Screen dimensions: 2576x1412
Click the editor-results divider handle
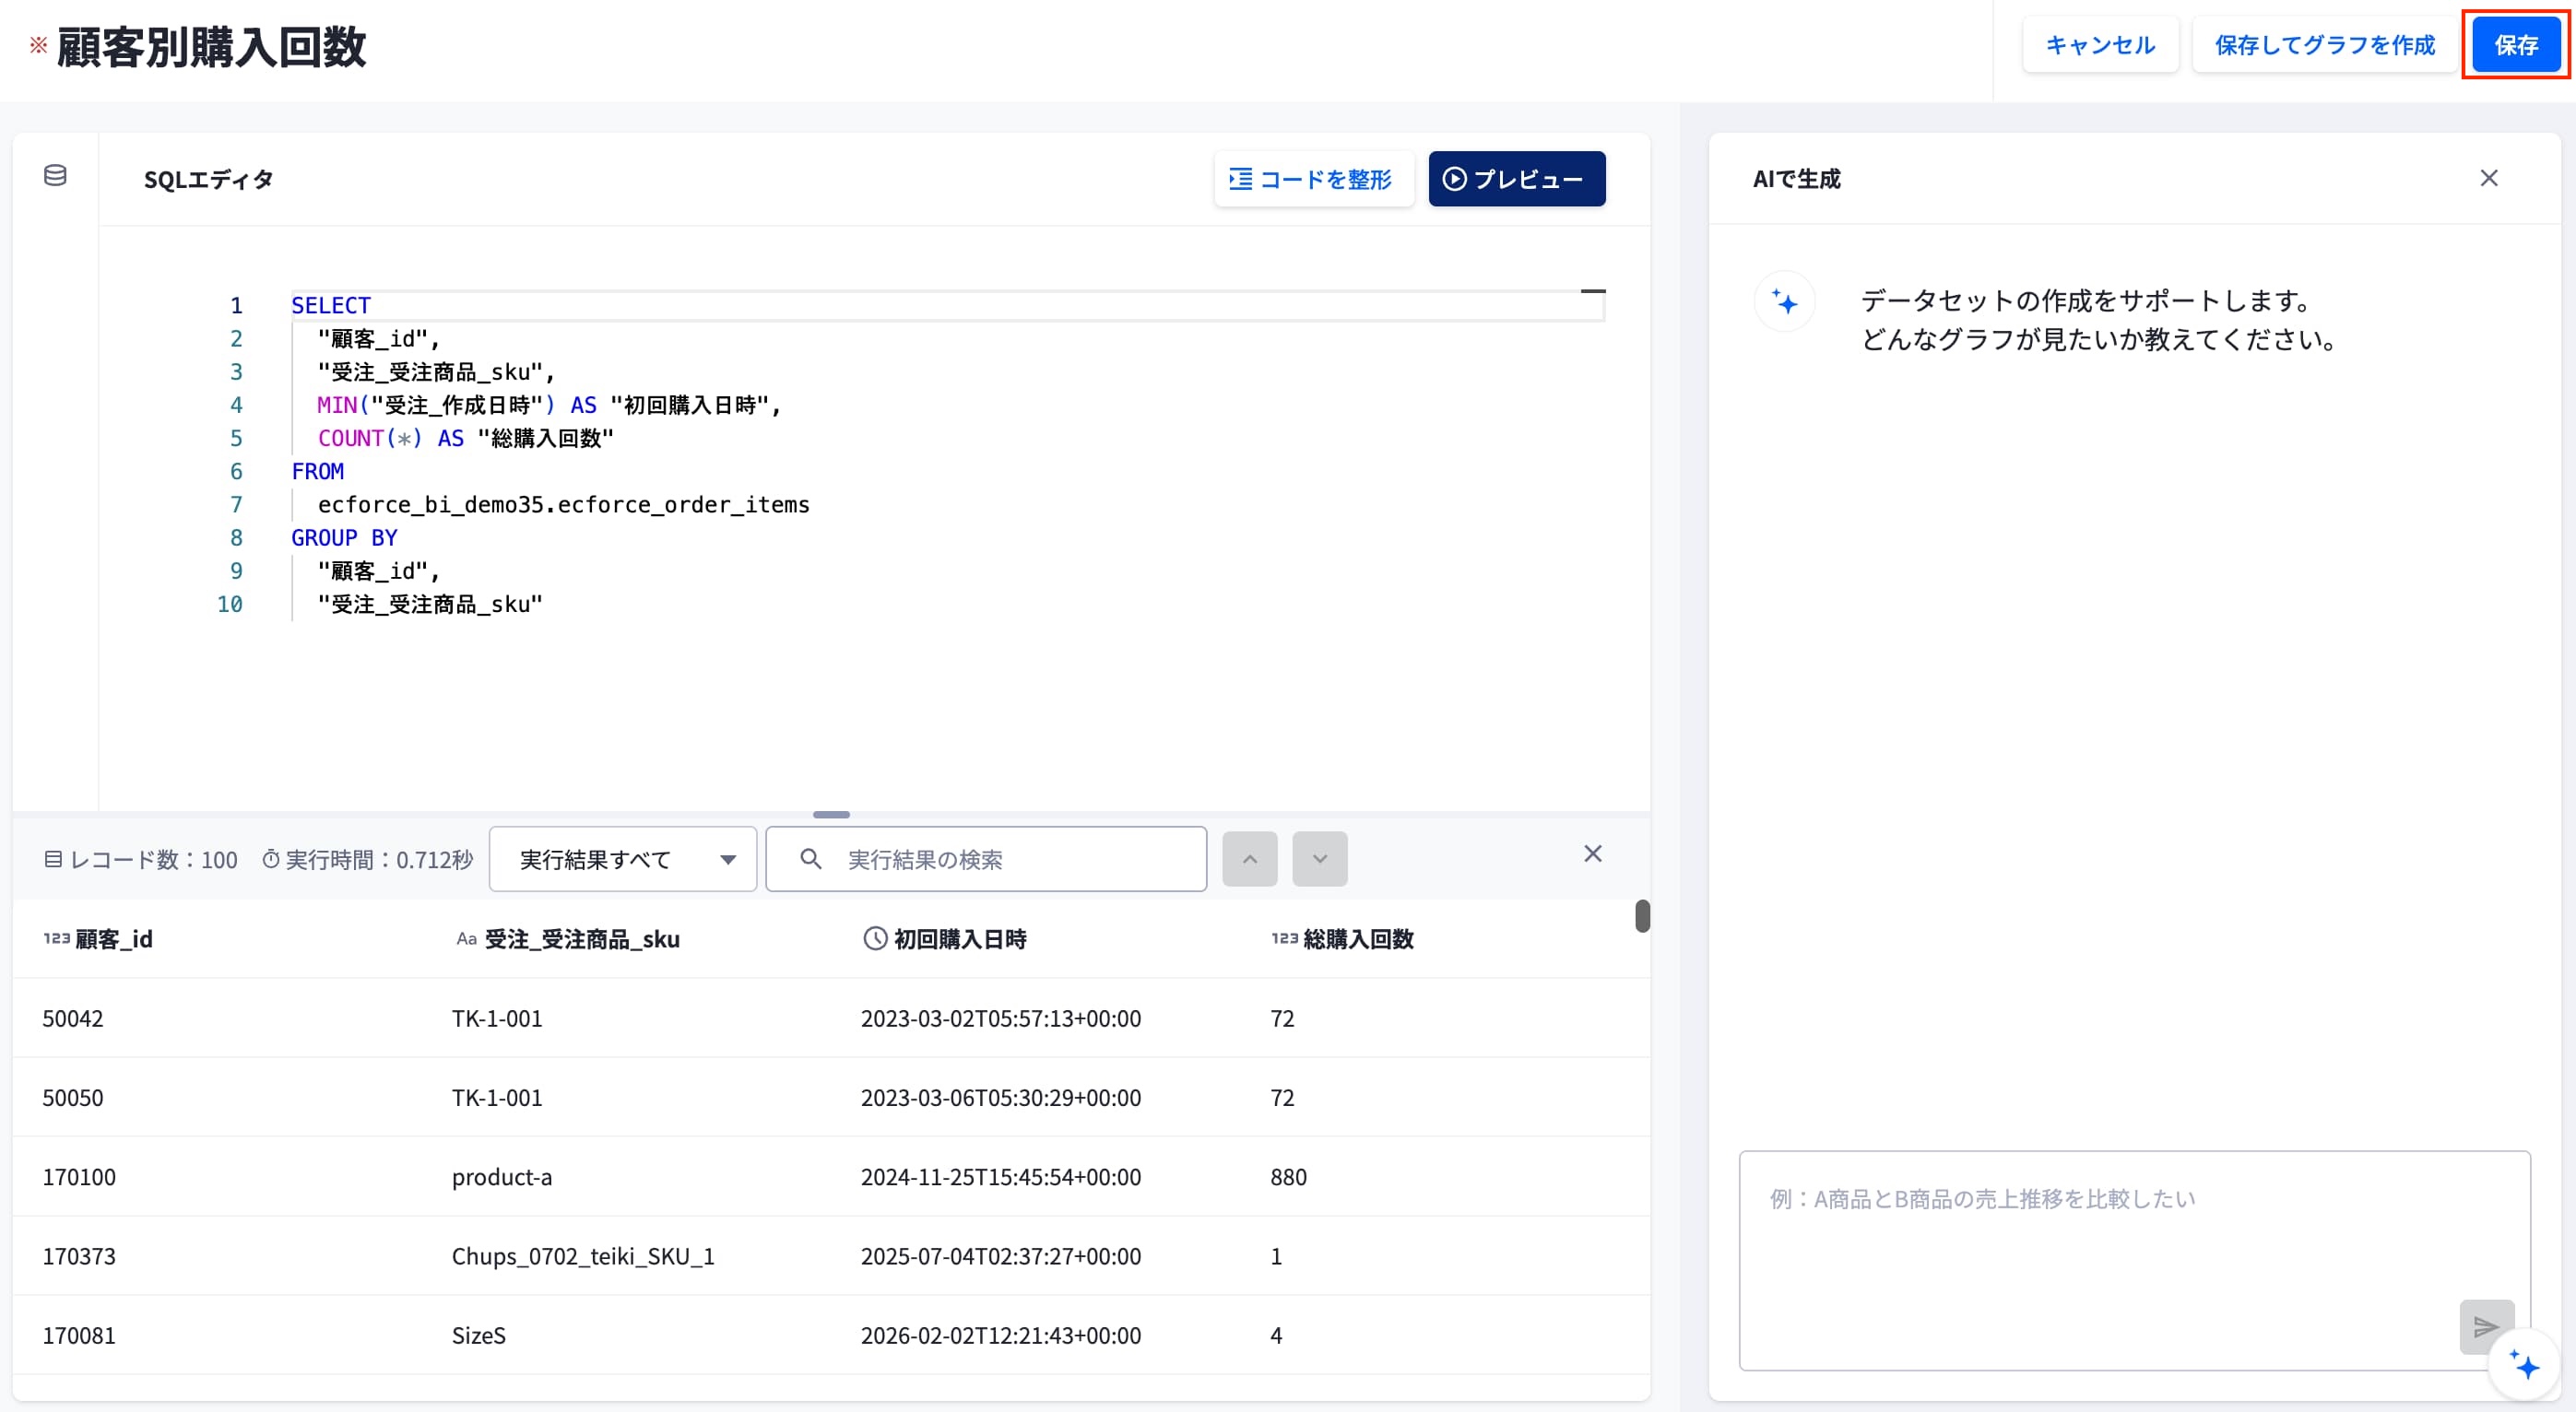point(831,815)
